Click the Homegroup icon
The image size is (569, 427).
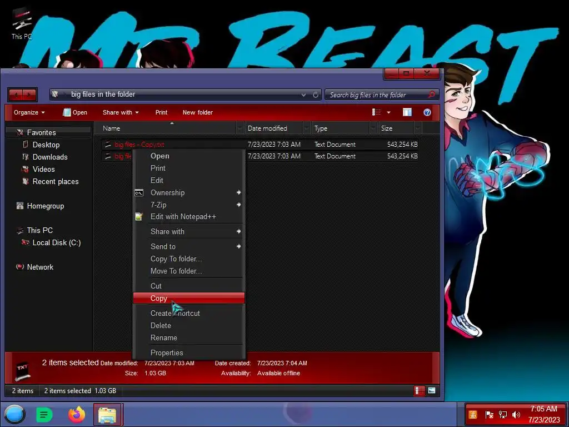click(20, 206)
